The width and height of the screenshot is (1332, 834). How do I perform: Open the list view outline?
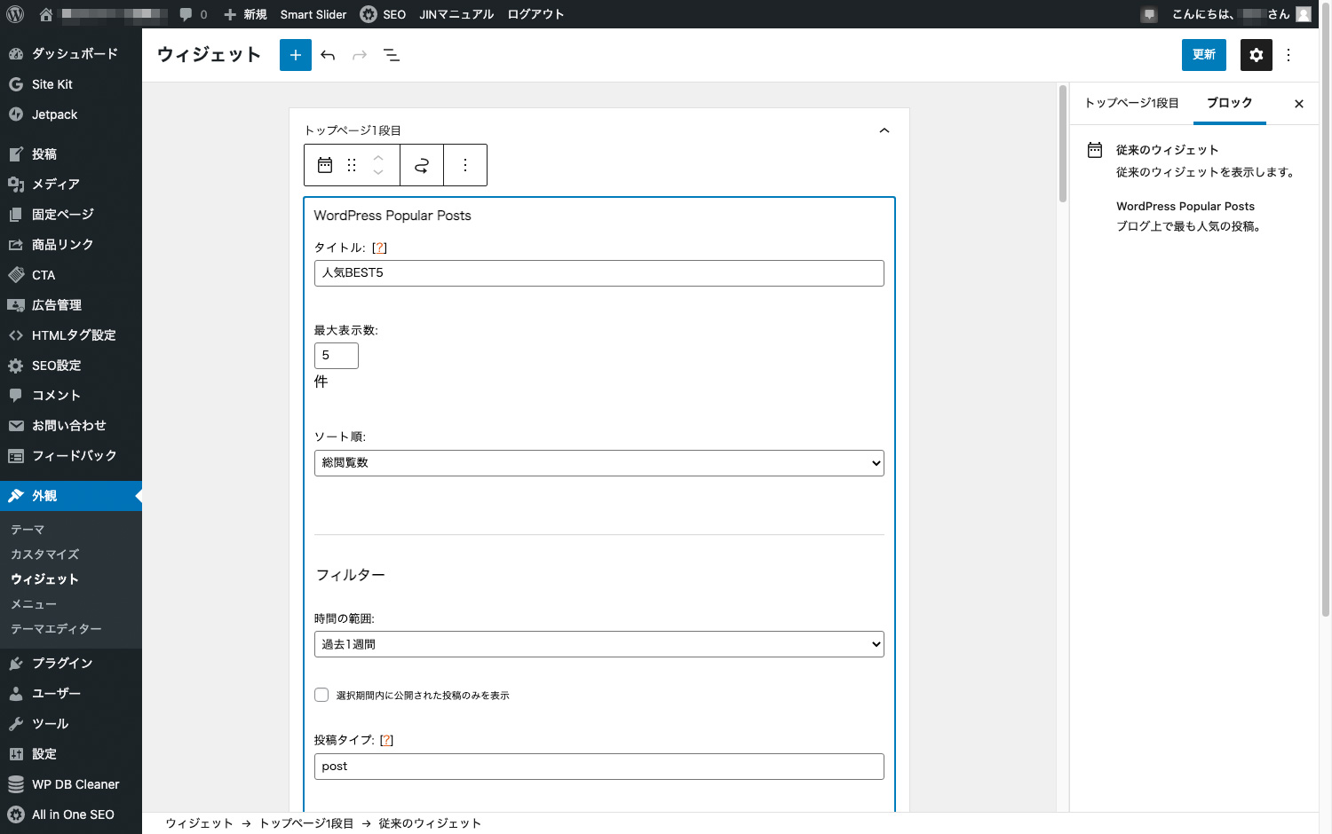tap(392, 55)
